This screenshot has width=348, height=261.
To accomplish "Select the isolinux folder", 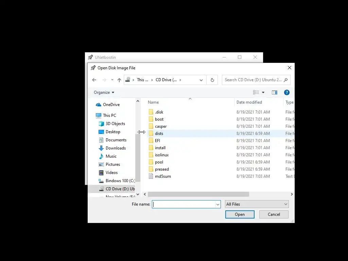I will [x=162, y=155].
